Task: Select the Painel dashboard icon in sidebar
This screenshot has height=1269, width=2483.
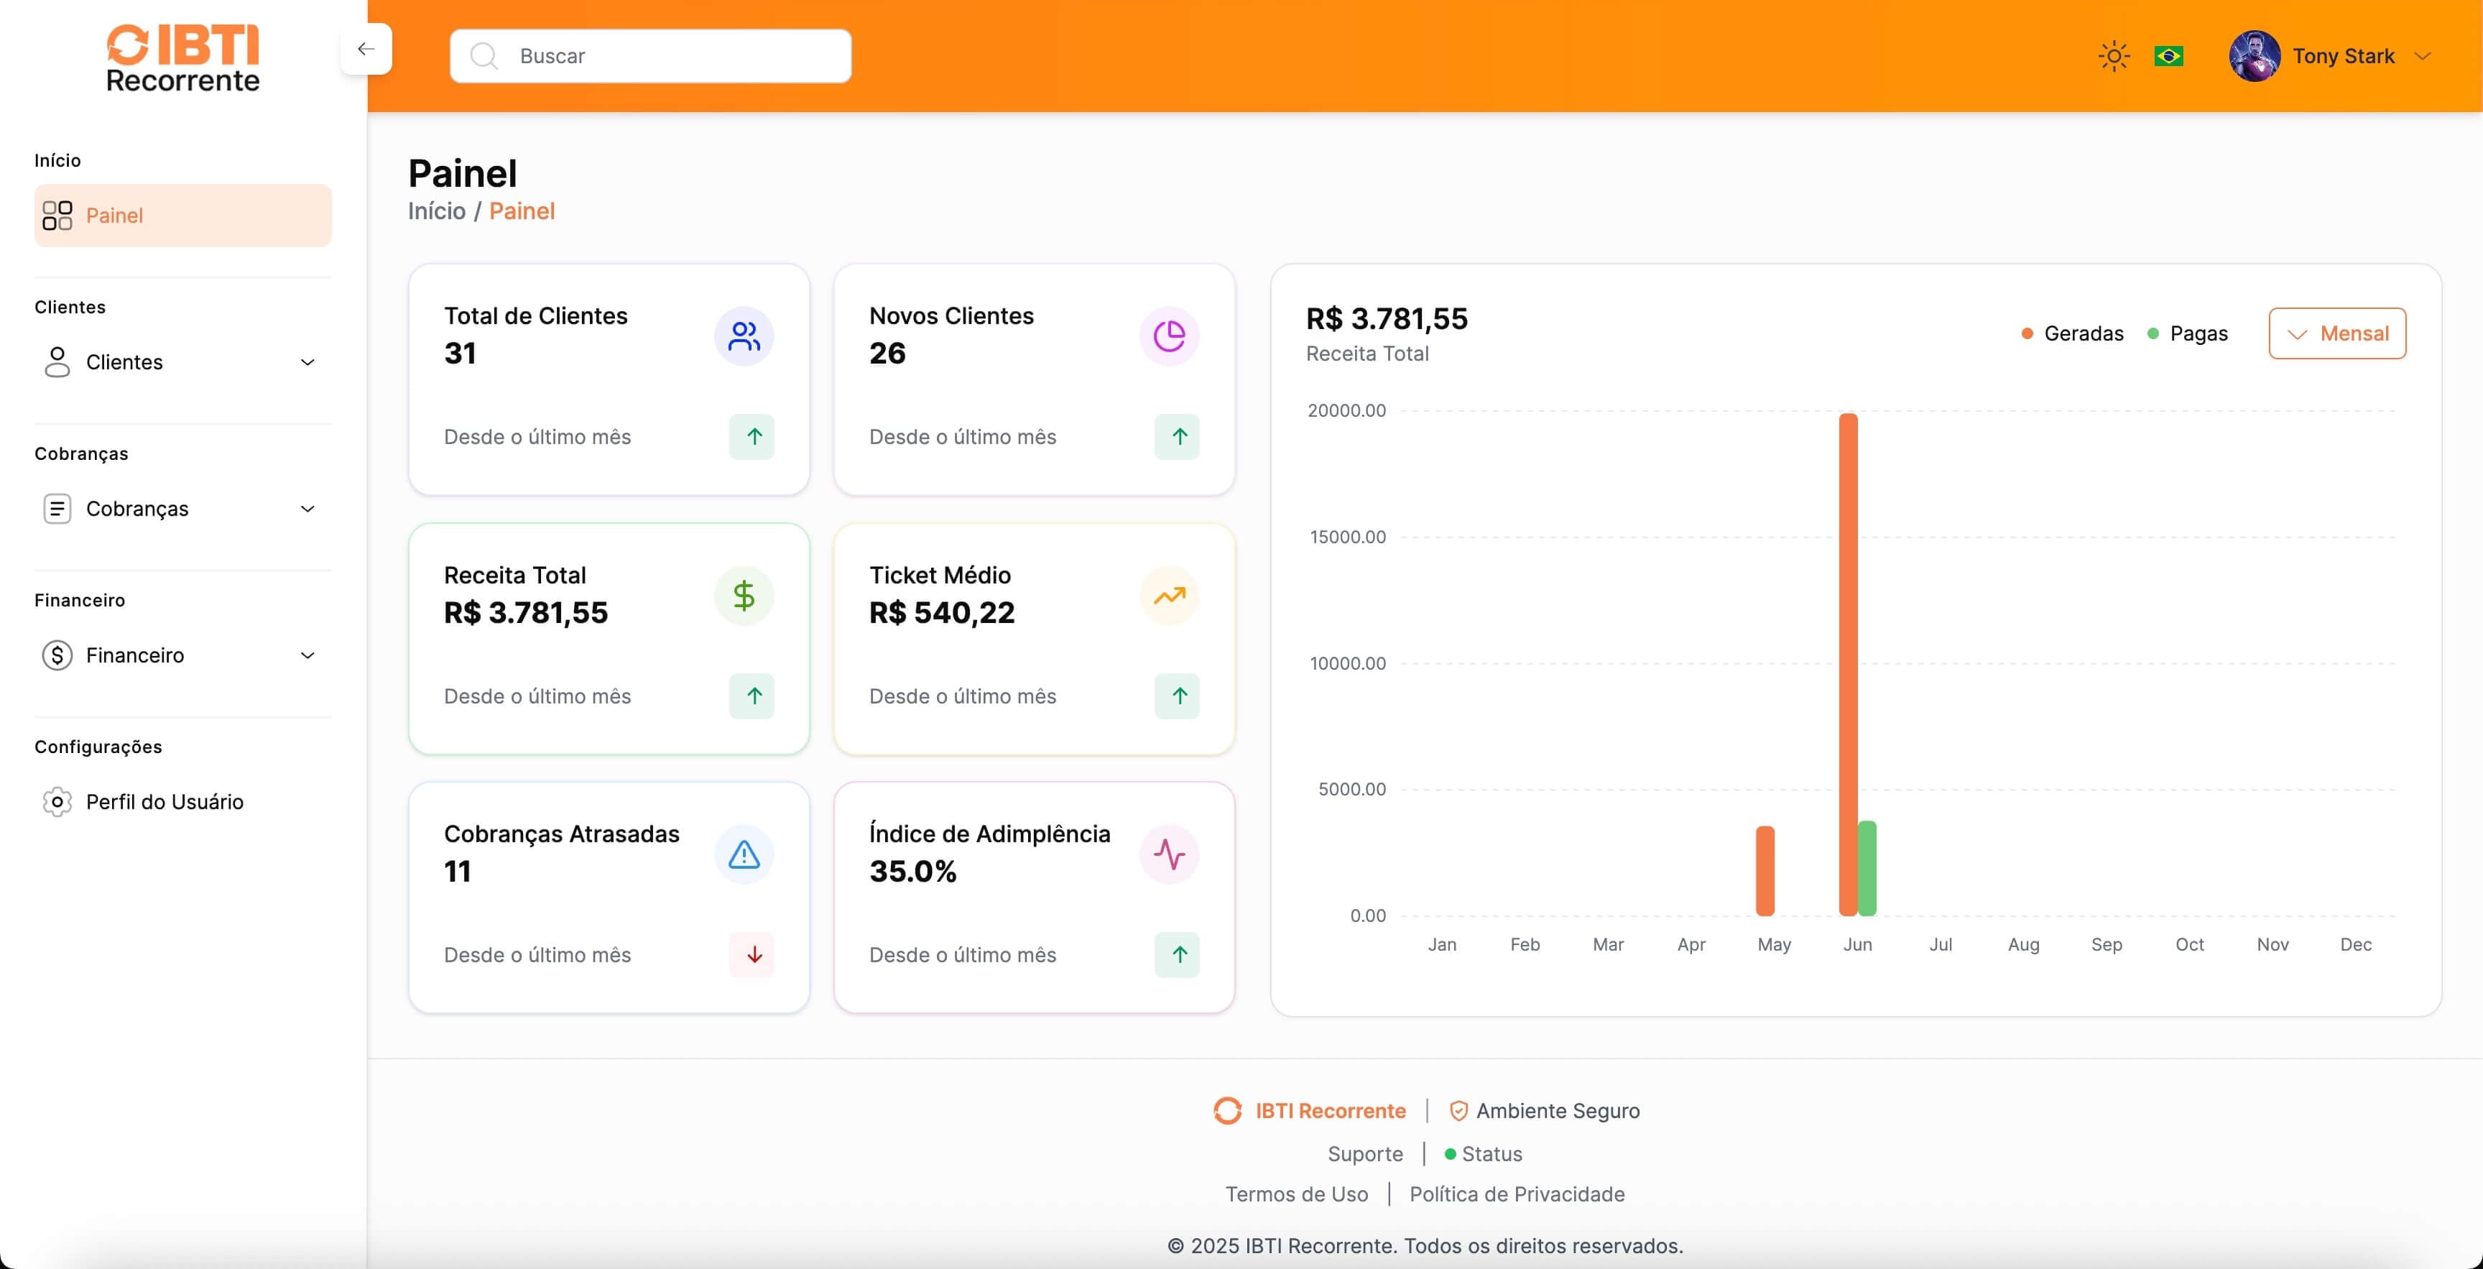Action: (56, 215)
